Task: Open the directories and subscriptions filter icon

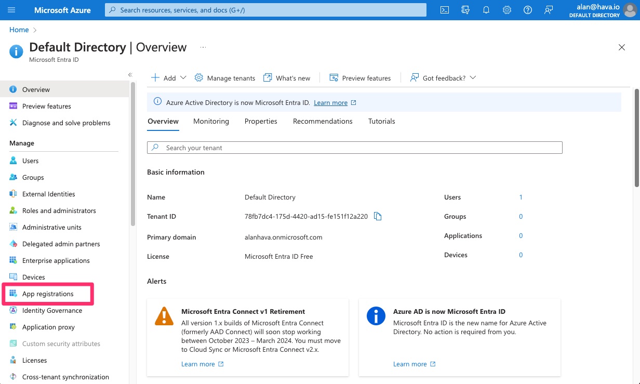Action: click(x=465, y=10)
